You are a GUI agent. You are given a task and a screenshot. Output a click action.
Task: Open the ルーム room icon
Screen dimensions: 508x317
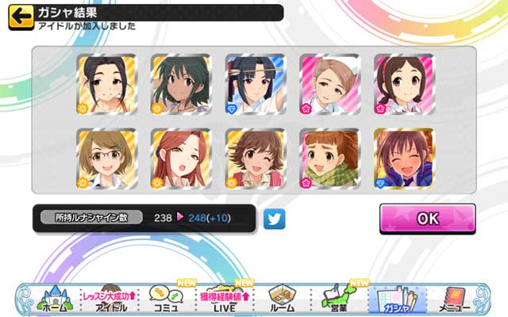[282, 299]
